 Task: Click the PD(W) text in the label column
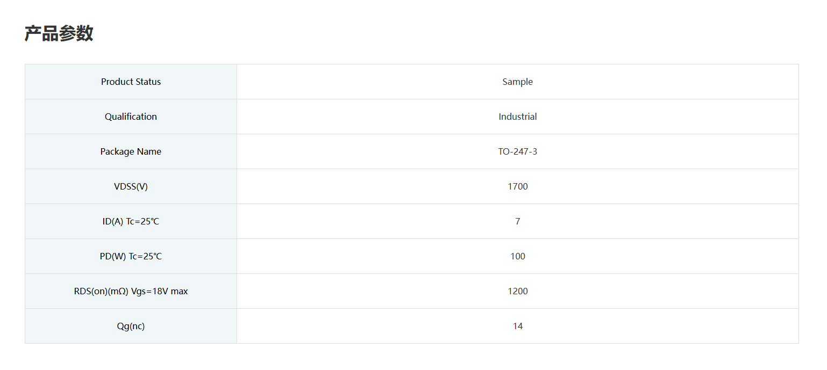[113, 256]
